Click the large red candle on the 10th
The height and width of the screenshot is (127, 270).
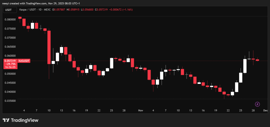(49, 47)
